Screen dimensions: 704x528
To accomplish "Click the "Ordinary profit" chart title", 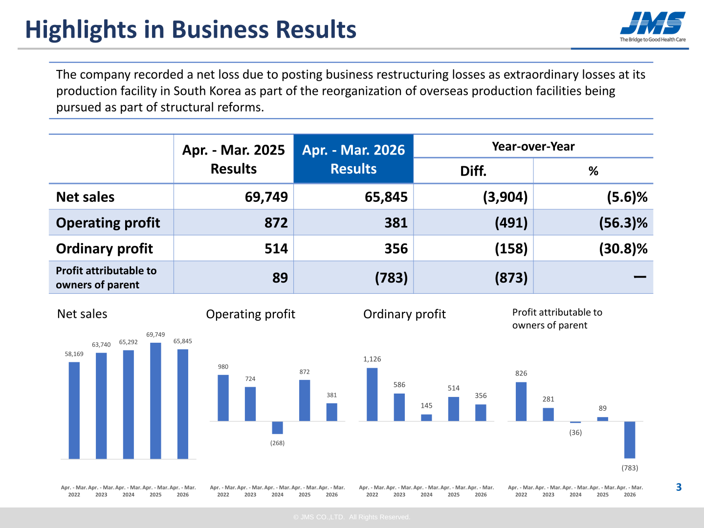I will pyautogui.click(x=405, y=314).
